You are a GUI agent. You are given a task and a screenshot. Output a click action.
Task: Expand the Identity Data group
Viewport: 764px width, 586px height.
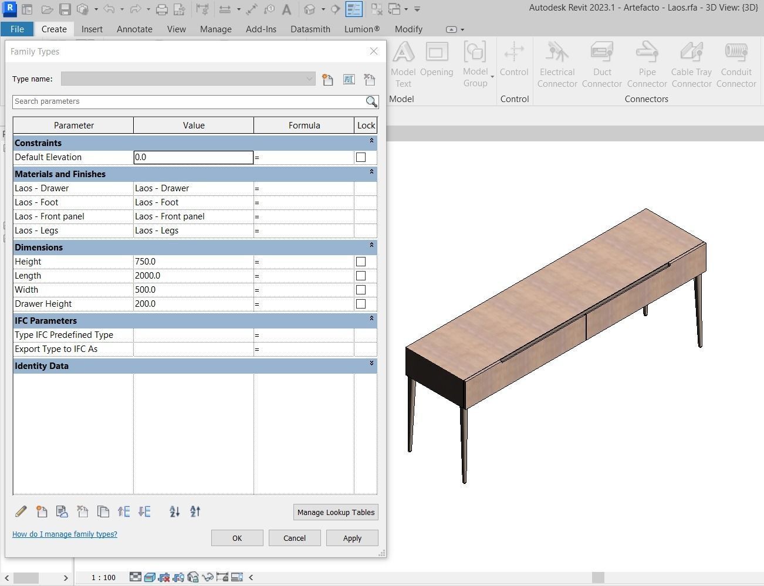click(x=371, y=364)
